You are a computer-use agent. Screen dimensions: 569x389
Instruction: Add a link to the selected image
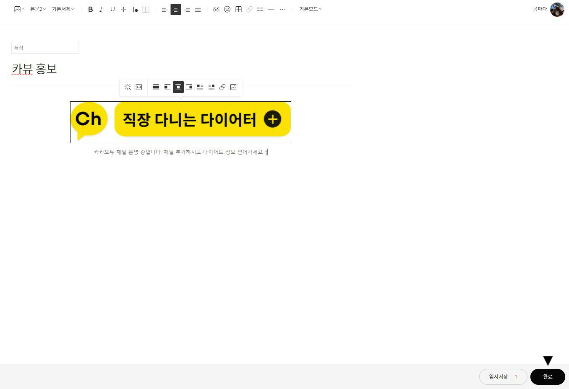point(222,87)
